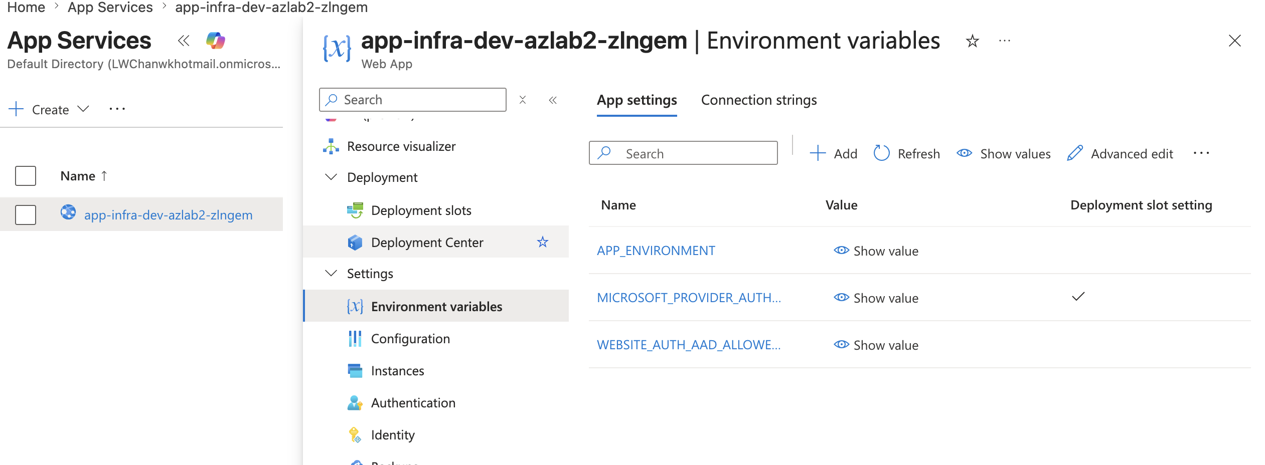
Task: Click the web app globe icon in list
Action: pos(68,212)
